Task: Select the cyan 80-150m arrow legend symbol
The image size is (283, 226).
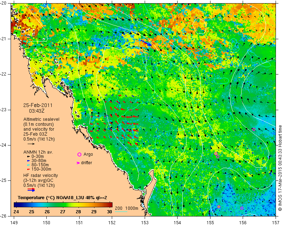Action: [28, 165]
